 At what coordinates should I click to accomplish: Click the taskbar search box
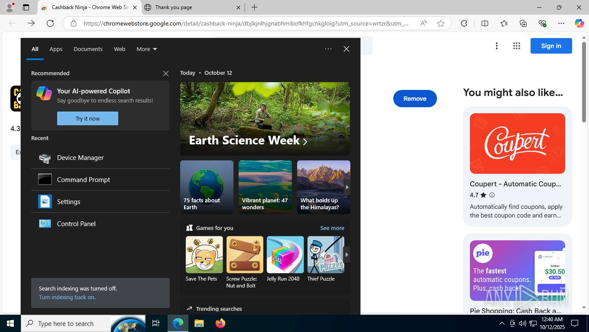pos(66,323)
